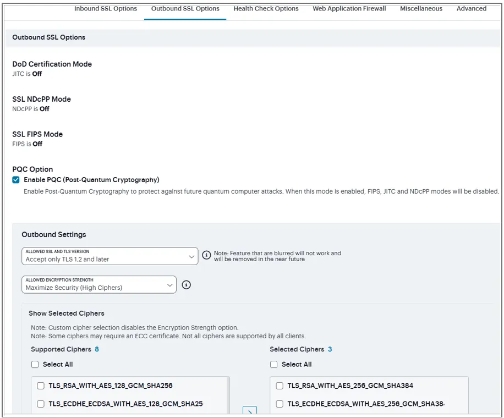Image resolution: width=504 pixels, height=418 pixels.
Task: Click the "Outbound Settings" section title
Action: point(54,234)
